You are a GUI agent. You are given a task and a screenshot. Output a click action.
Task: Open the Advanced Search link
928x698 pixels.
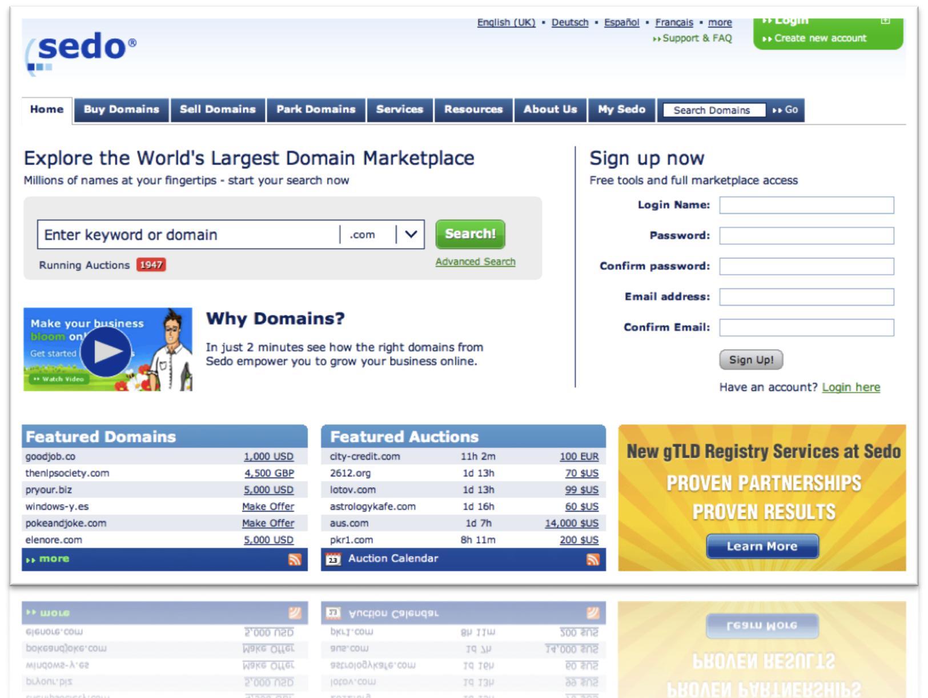point(475,262)
